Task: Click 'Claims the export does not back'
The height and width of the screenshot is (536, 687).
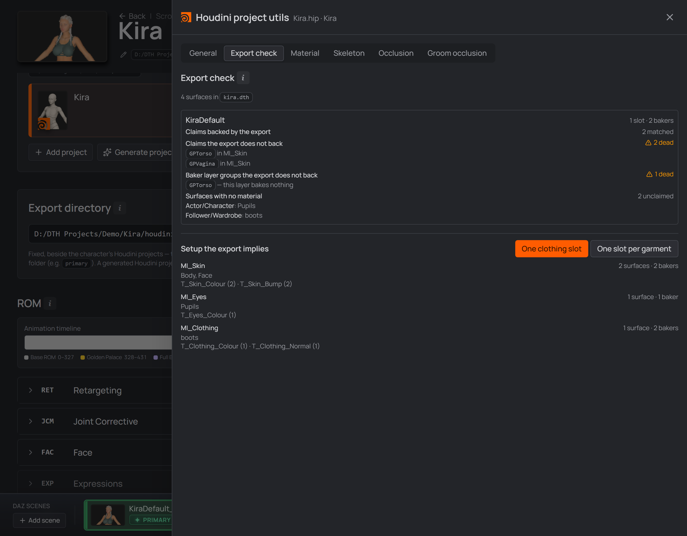Action: coord(234,144)
